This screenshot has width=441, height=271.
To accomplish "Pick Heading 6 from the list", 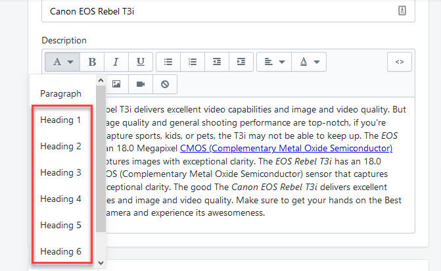I will pyautogui.click(x=60, y=251).
